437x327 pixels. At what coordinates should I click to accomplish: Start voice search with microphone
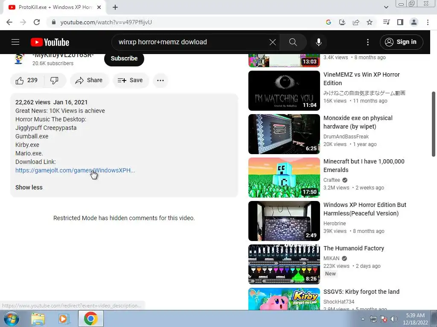[x=318, y=42]
